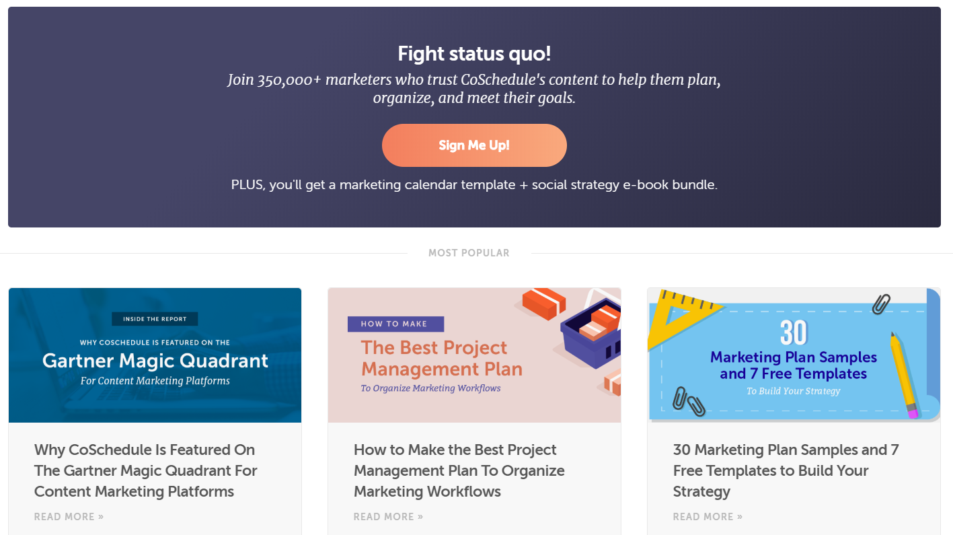The image size is (953, 535).
Task: Click the HOW TO MAKE purple label
Action: point(395,324)
